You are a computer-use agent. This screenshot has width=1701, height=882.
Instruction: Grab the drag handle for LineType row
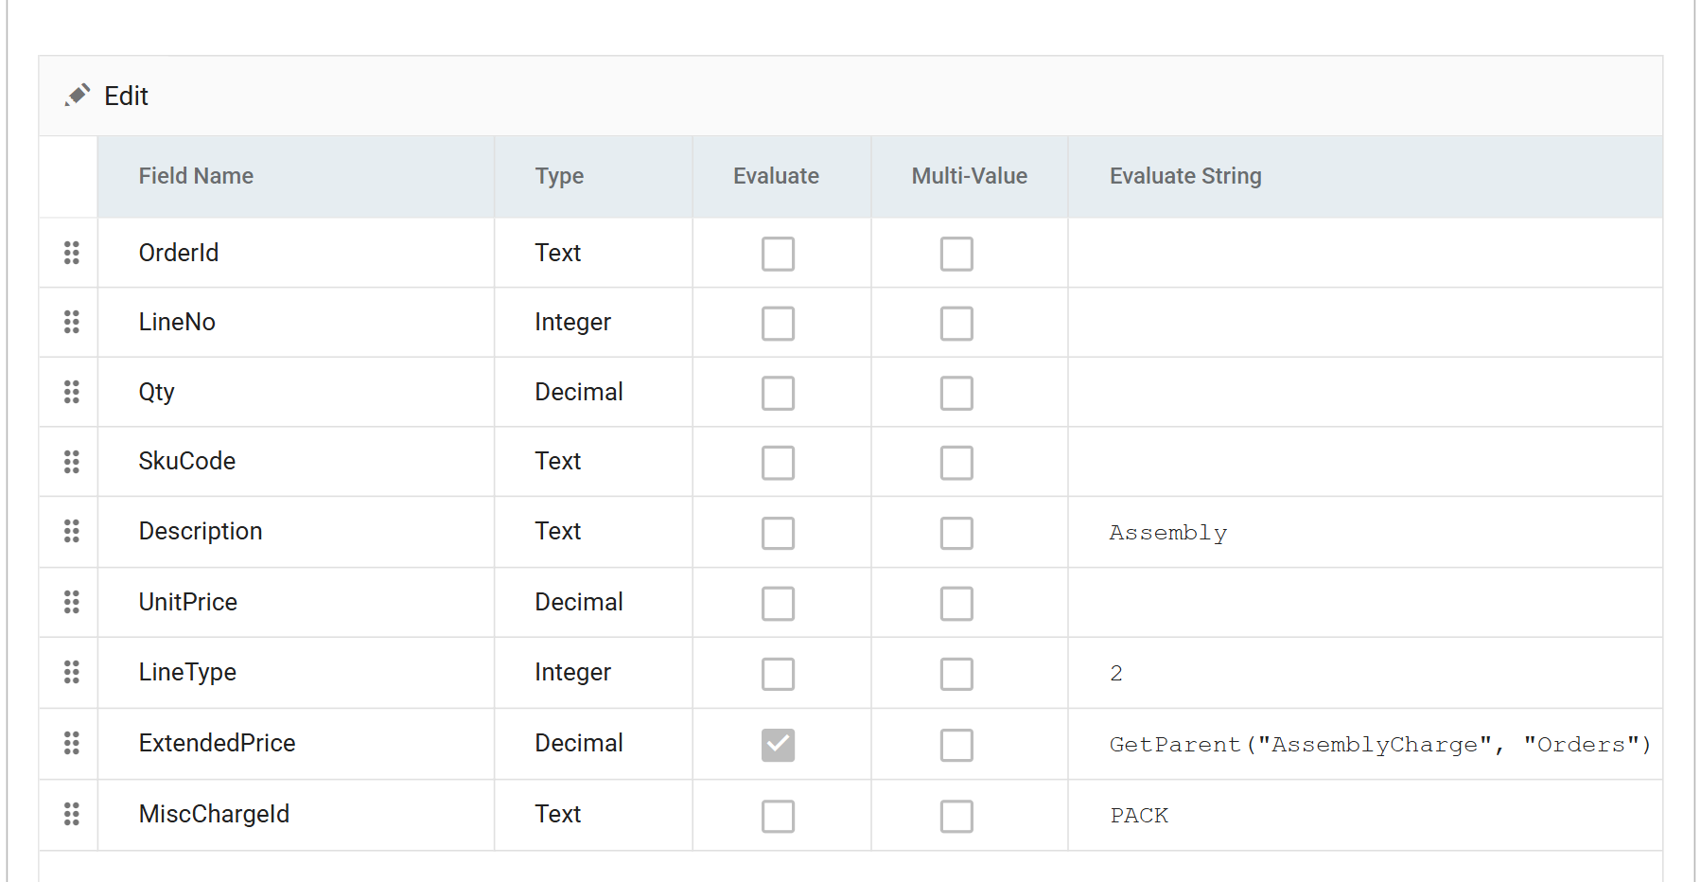point(71,672)
